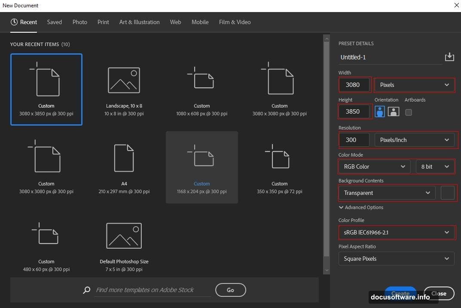The image size is (461, 308).
Task: Open the Resolution units Pixels/Inch dropdown
Action: pos(414,139)
